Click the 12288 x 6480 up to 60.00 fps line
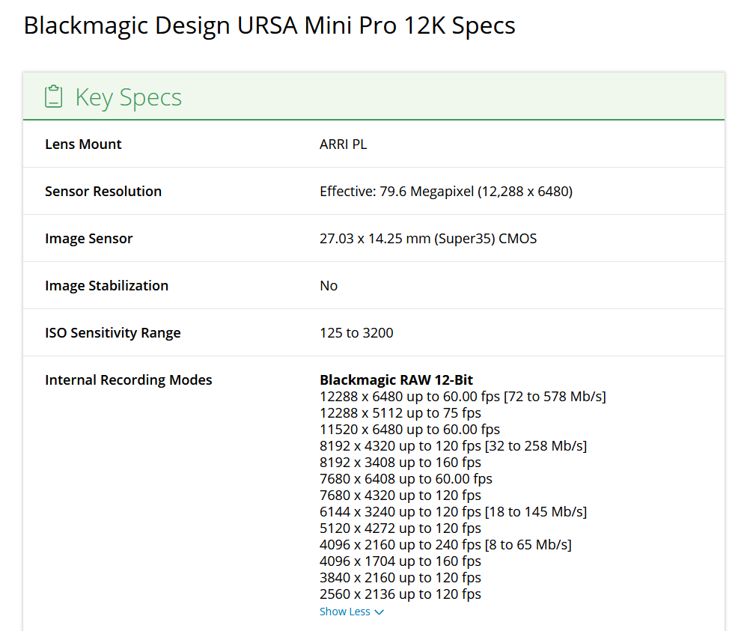747x631 pixels. click(463, 397)
